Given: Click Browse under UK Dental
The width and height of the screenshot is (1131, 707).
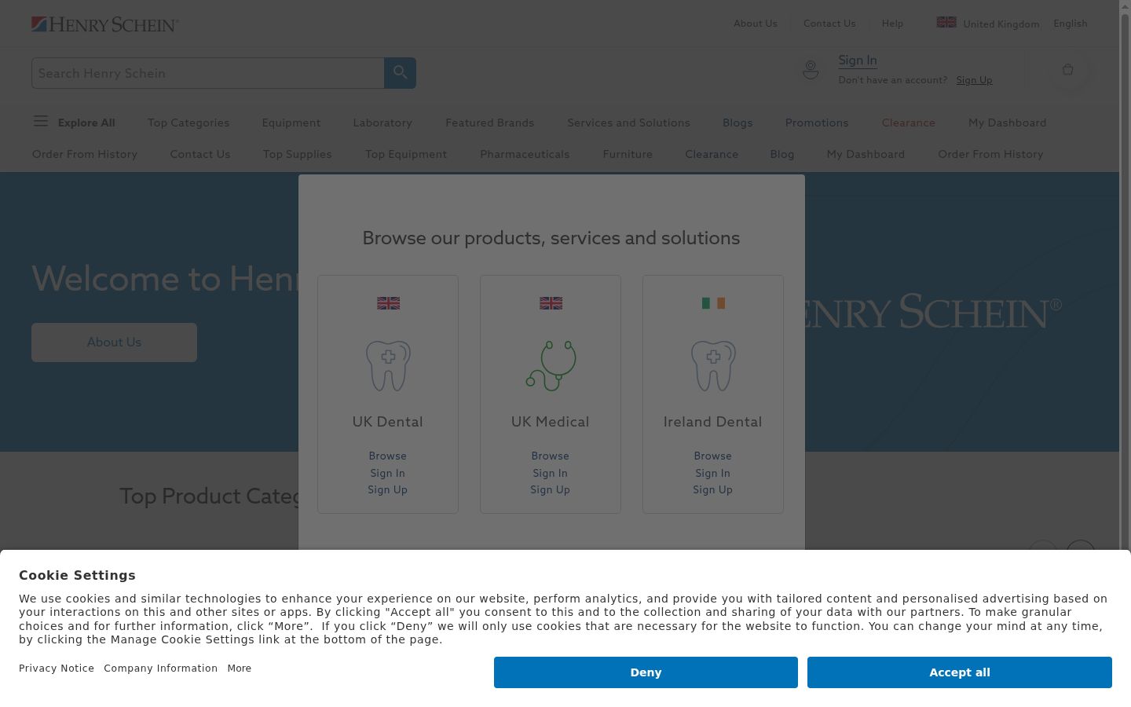Looking at the screenshot, I should pyautogui.click(x=388, y=456).
